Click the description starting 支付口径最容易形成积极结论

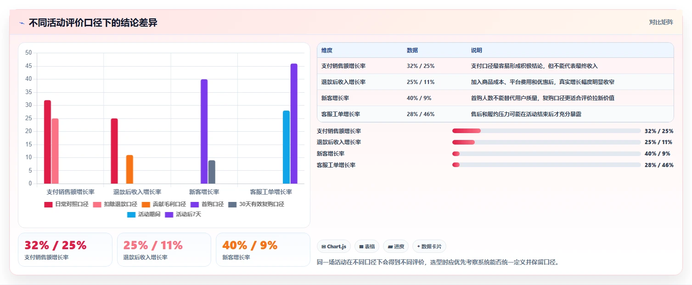[534, 66]
